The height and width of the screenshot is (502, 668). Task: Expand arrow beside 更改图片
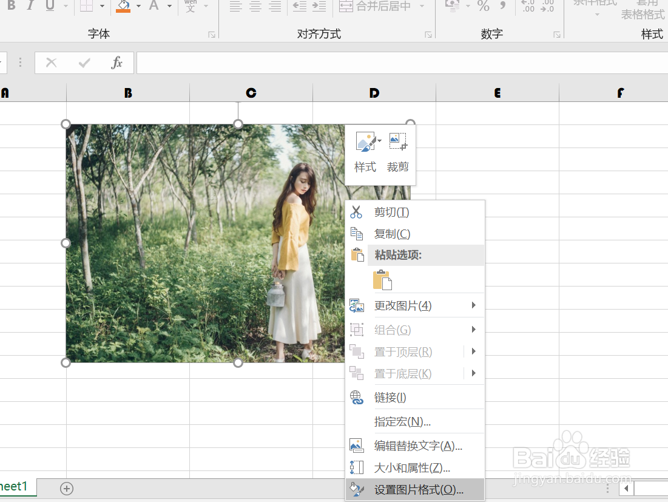pyautogui.click(x=473, y=305)
